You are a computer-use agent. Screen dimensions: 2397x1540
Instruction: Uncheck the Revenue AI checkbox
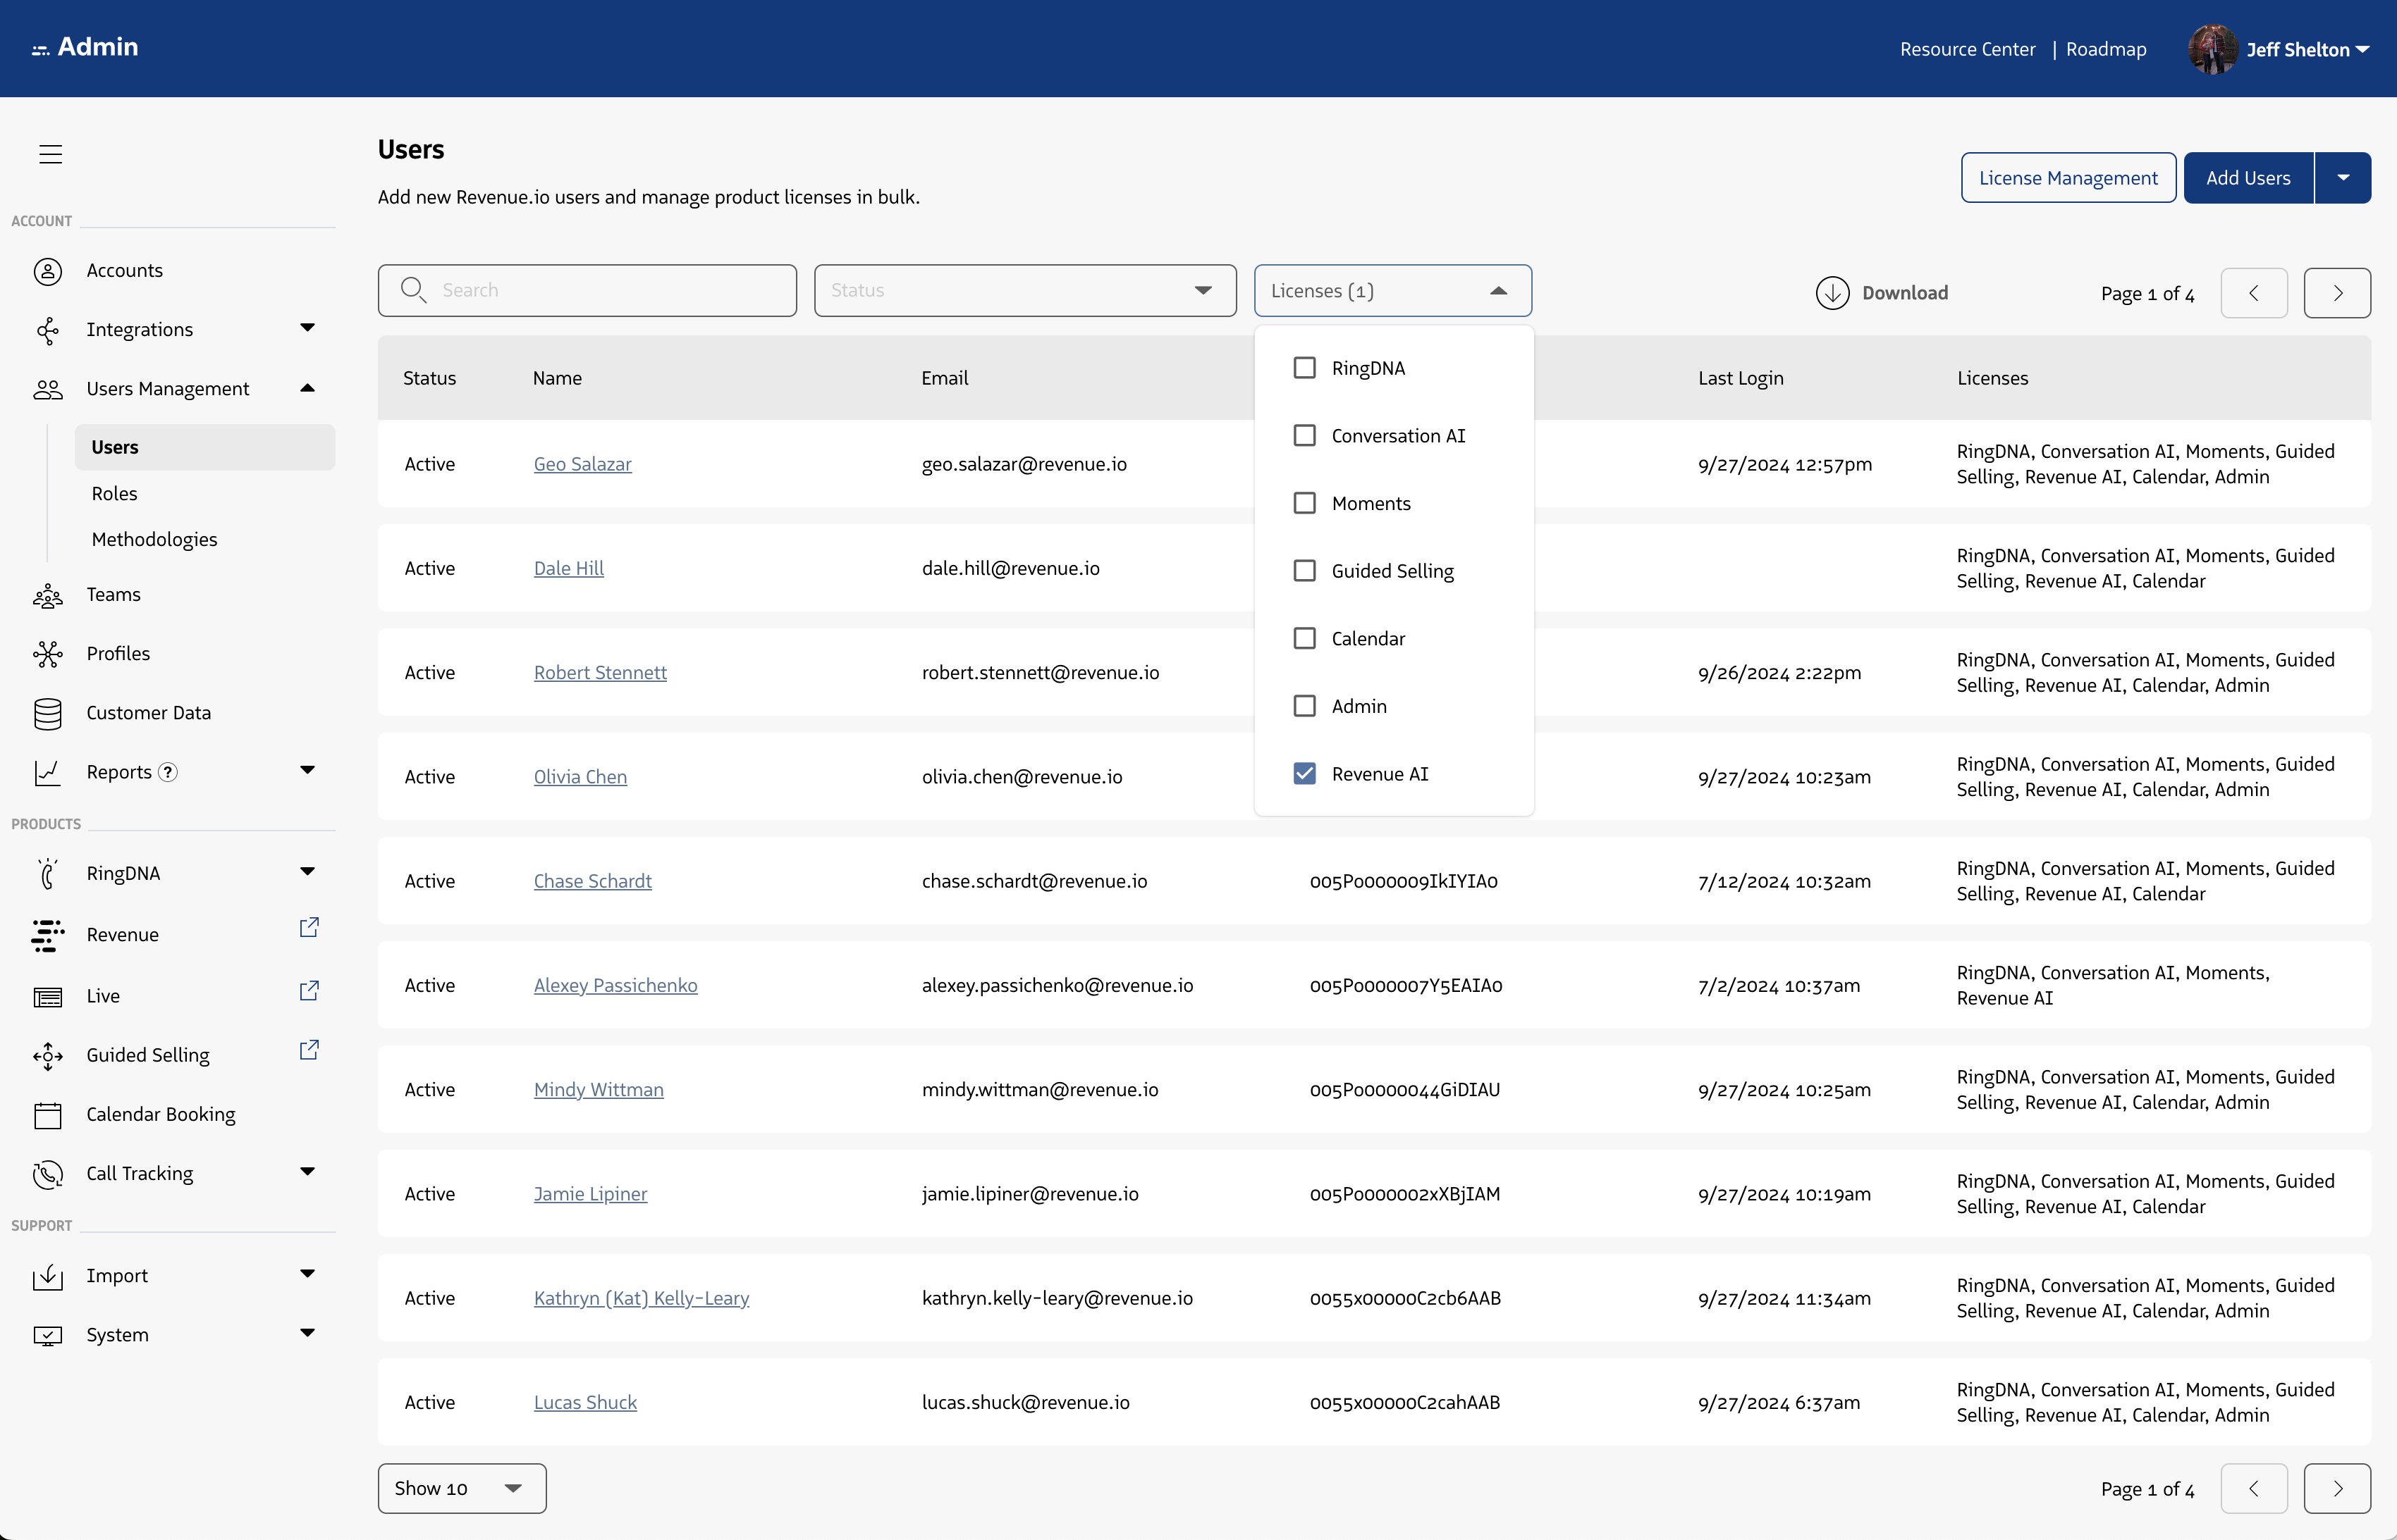pos(1304,774)
